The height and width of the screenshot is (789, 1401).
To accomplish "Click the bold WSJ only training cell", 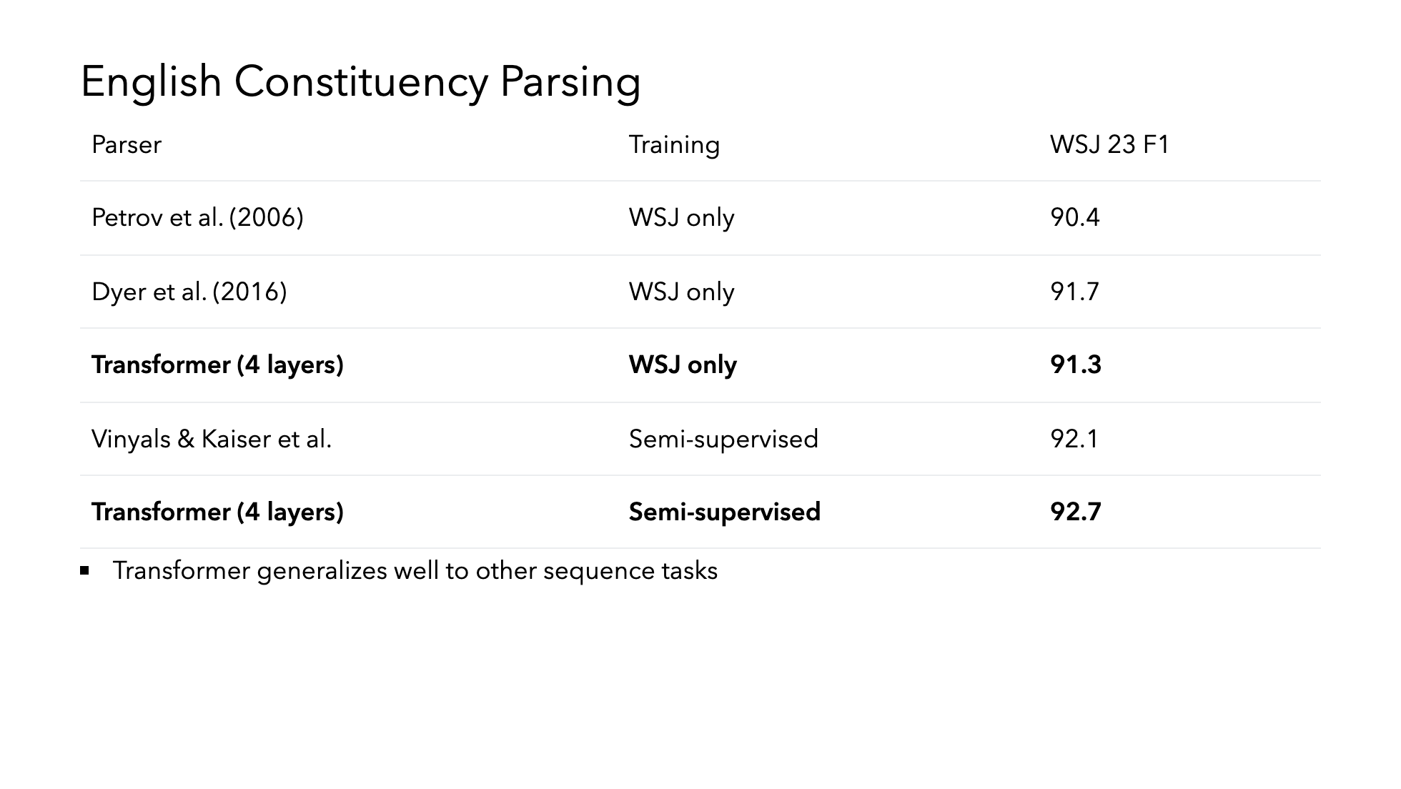I will point(683,366).
